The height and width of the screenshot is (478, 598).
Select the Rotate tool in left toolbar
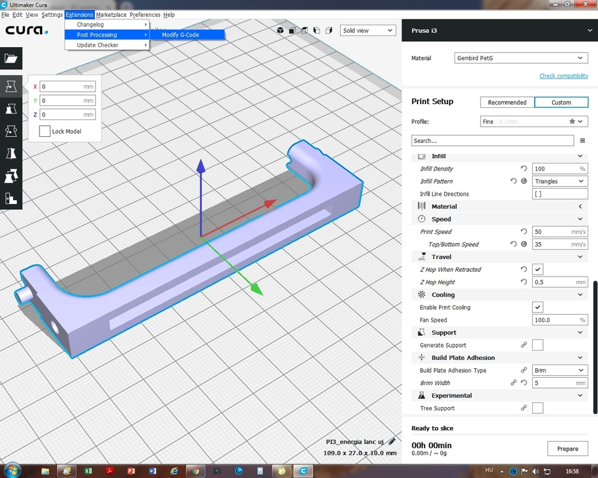[x=11, y=131]
